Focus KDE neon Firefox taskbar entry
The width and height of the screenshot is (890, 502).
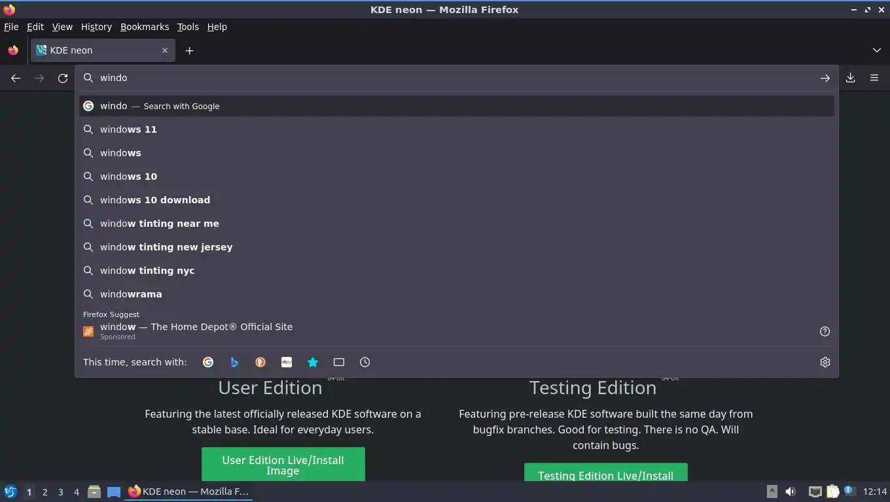pyautogui.click(x=188, y=492)
